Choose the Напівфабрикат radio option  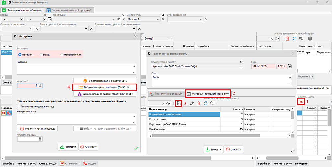pyautogui.click(x=62, y=55)
